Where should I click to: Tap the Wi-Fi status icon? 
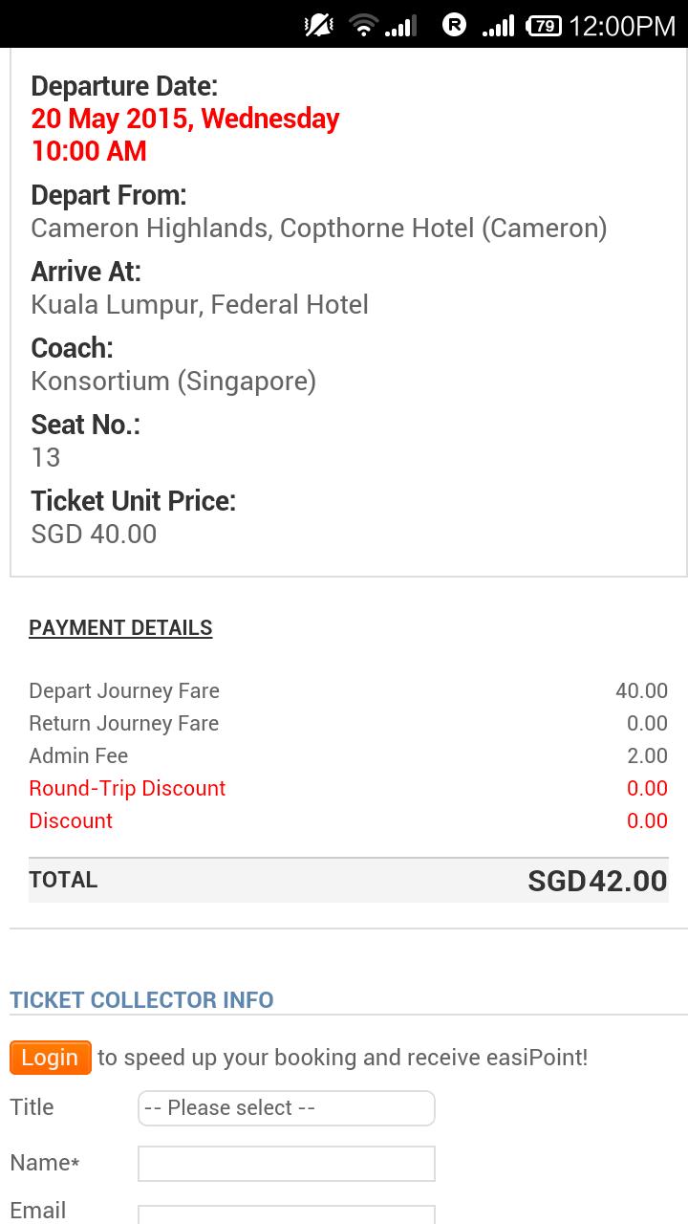pos(363,26)
